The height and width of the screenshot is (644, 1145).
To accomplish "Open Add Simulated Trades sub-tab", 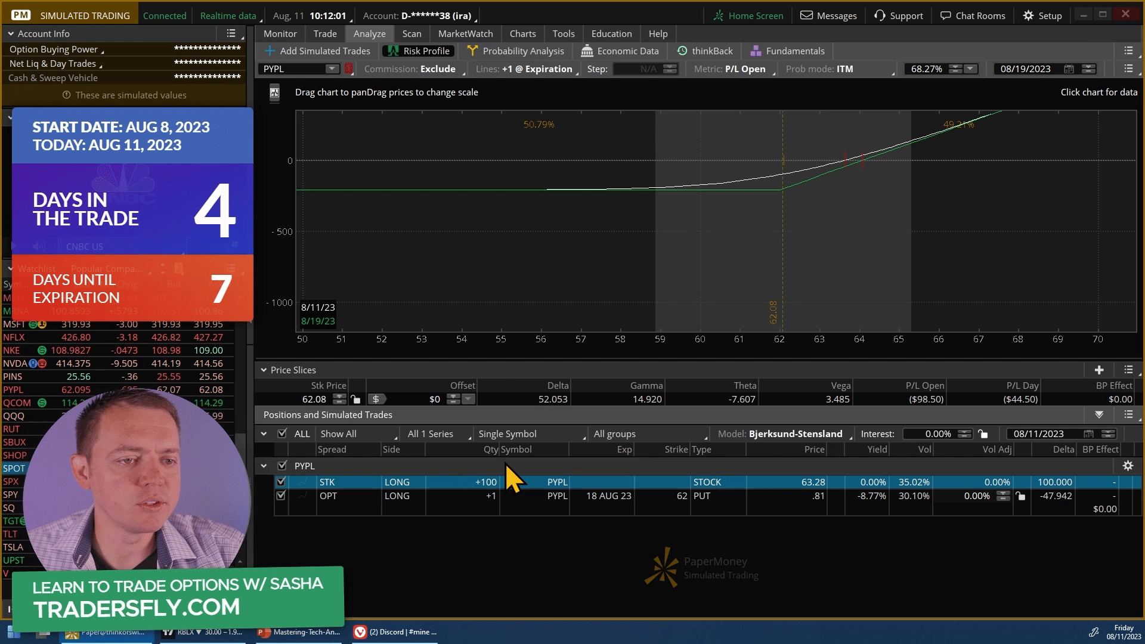I will tap(317, 51).
